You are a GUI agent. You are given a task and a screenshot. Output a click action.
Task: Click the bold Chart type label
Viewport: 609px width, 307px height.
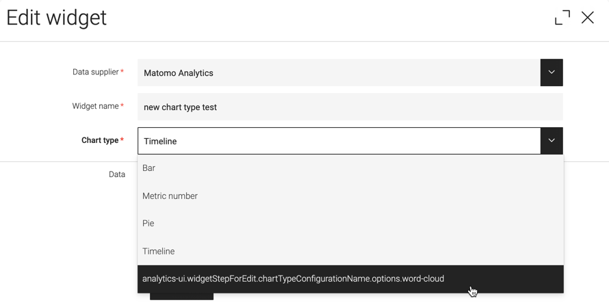(100, 140)
